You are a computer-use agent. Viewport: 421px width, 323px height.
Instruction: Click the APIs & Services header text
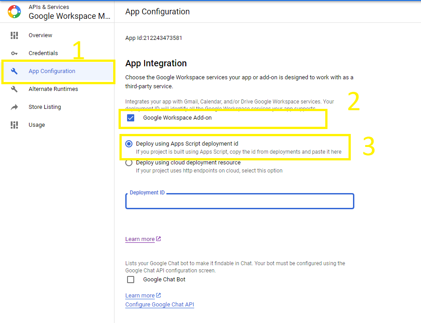[49, 7]
